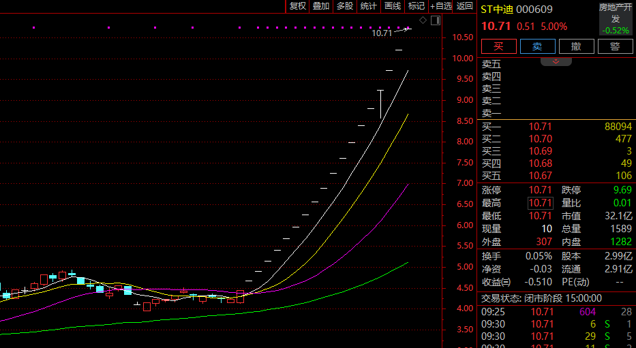Expand order book with red double-chevron
This screenshot has width=636, height=348.
(556, 61)
